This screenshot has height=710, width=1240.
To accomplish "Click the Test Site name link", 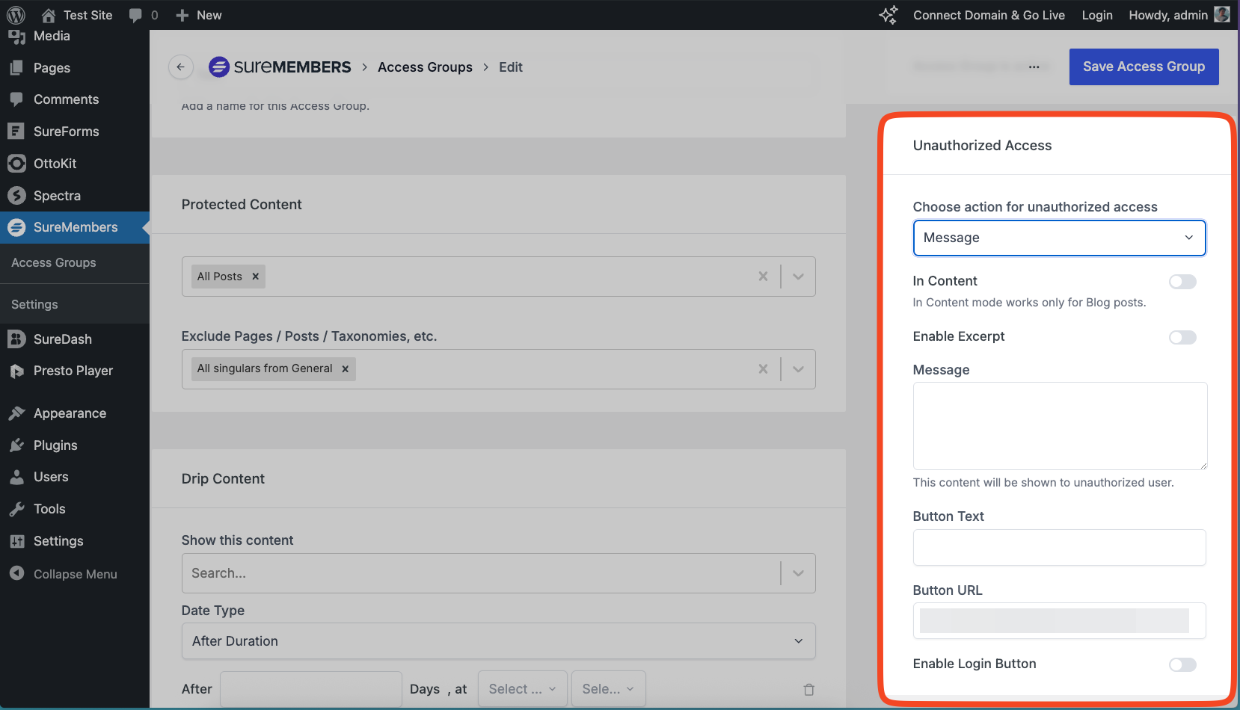I will [x=88, y=15].
